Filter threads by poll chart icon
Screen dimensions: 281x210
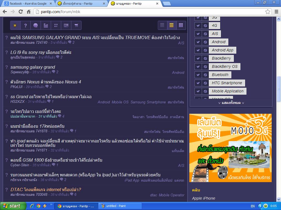[x=46, y=25]
